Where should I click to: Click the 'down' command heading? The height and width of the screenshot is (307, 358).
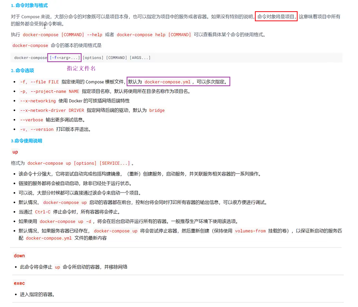(19, 256)
